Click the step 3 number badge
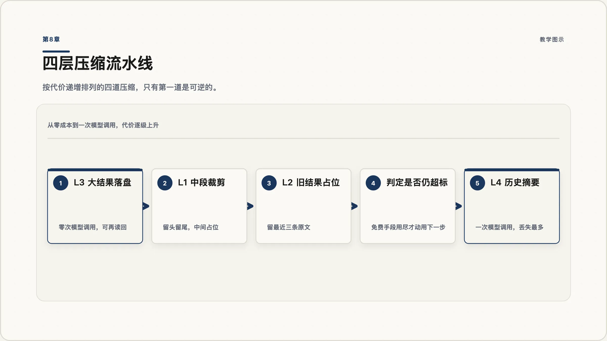The image size is (607, 341). [x=269, y=183]
